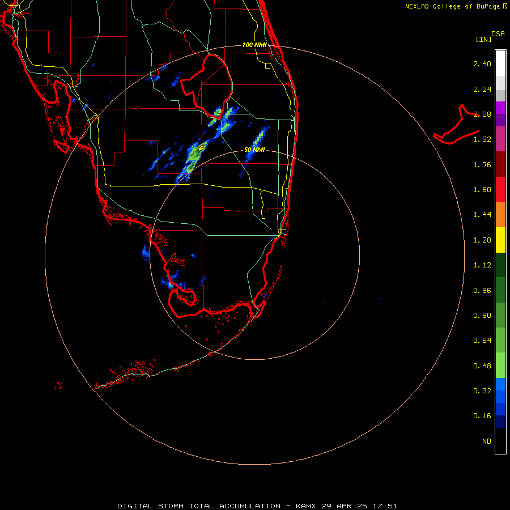The width and height of the screenshot is (510, 510).
Task: Pick the dark purple legend swatch
Action: click(500, 120)
